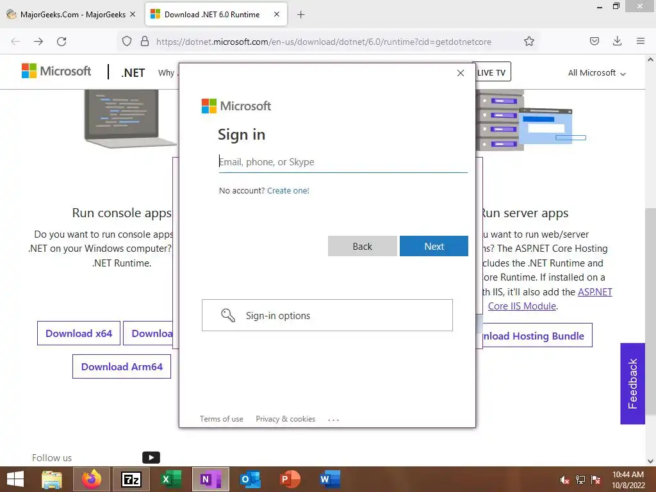Screen dimensions: 656x492
Task: Bookmark page with star icon
Action: 529,42
